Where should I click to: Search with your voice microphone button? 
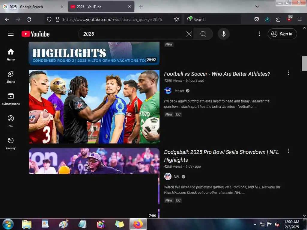click(224, 34)
